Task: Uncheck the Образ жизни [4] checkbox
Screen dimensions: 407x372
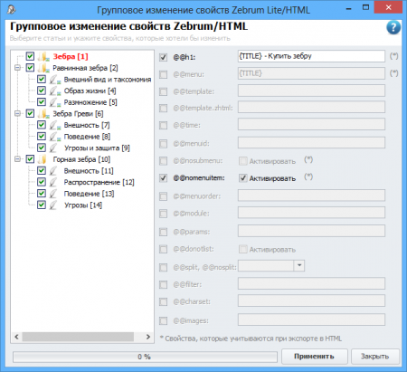Action: pos(42,91)
